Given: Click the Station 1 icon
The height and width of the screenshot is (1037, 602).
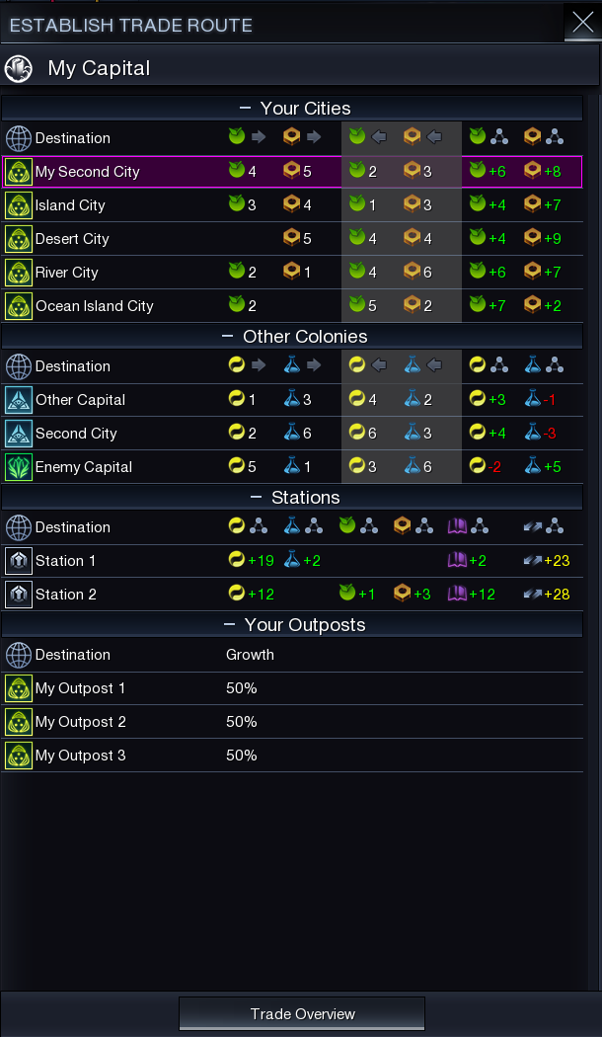Looking at the screenshot, I should point(18,561).
